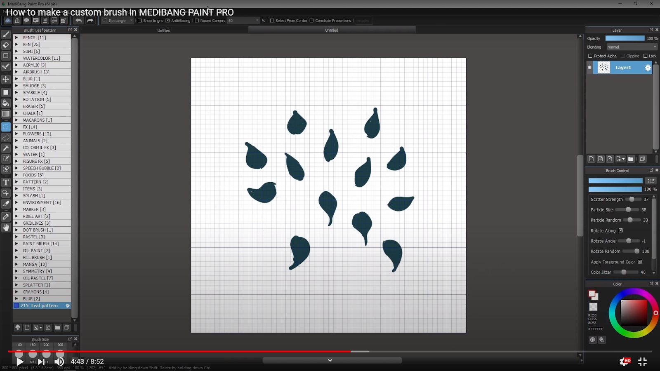Screen dimensions: 660x371
Task: Adjust the Scatter Strength slider
Action: pos(632,200)
